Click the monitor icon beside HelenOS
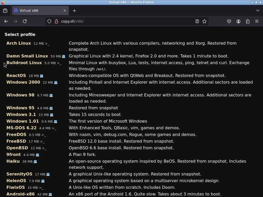The height and width of the screenshot is (197, 263). tap(43, 181)
